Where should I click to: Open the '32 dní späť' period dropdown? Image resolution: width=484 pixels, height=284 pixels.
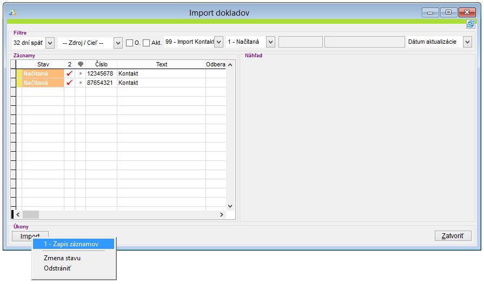(x=50, y=42)
